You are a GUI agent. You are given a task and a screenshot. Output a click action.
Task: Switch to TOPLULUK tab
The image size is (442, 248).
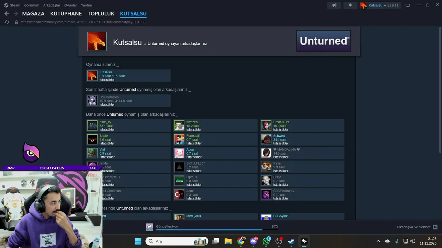pos(101,14)
